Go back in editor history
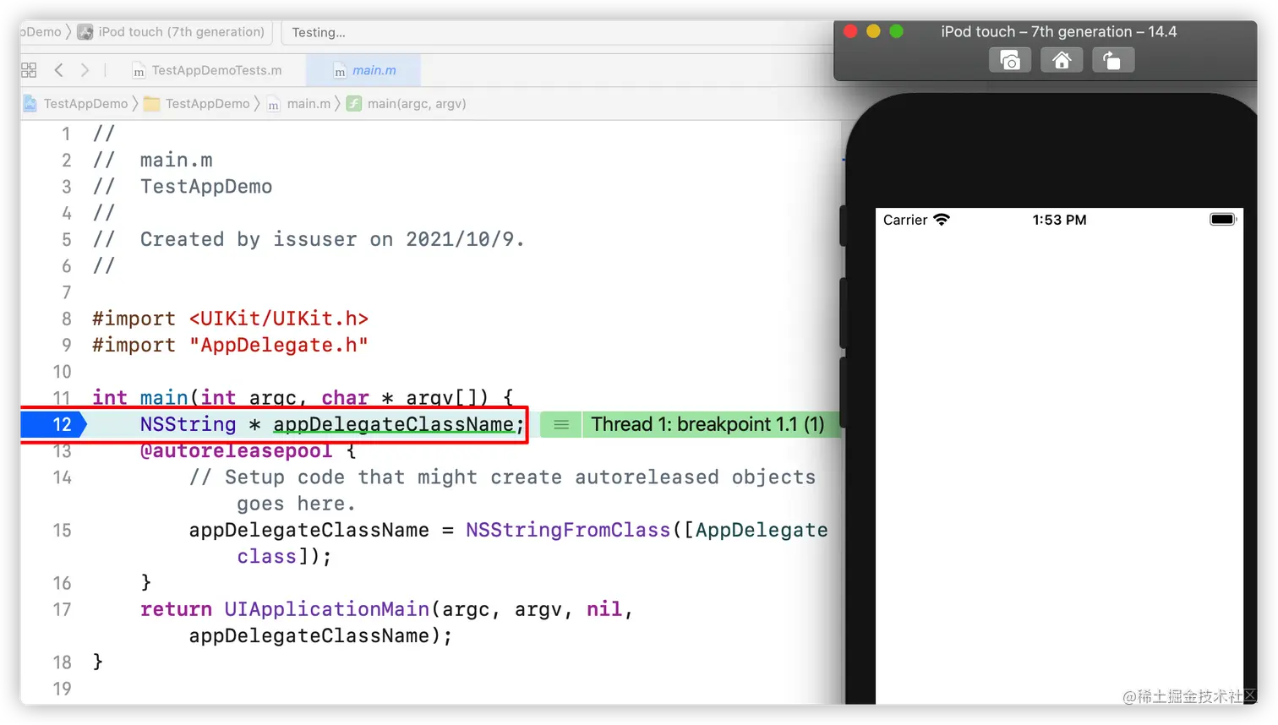 click(x=58, y=70)
